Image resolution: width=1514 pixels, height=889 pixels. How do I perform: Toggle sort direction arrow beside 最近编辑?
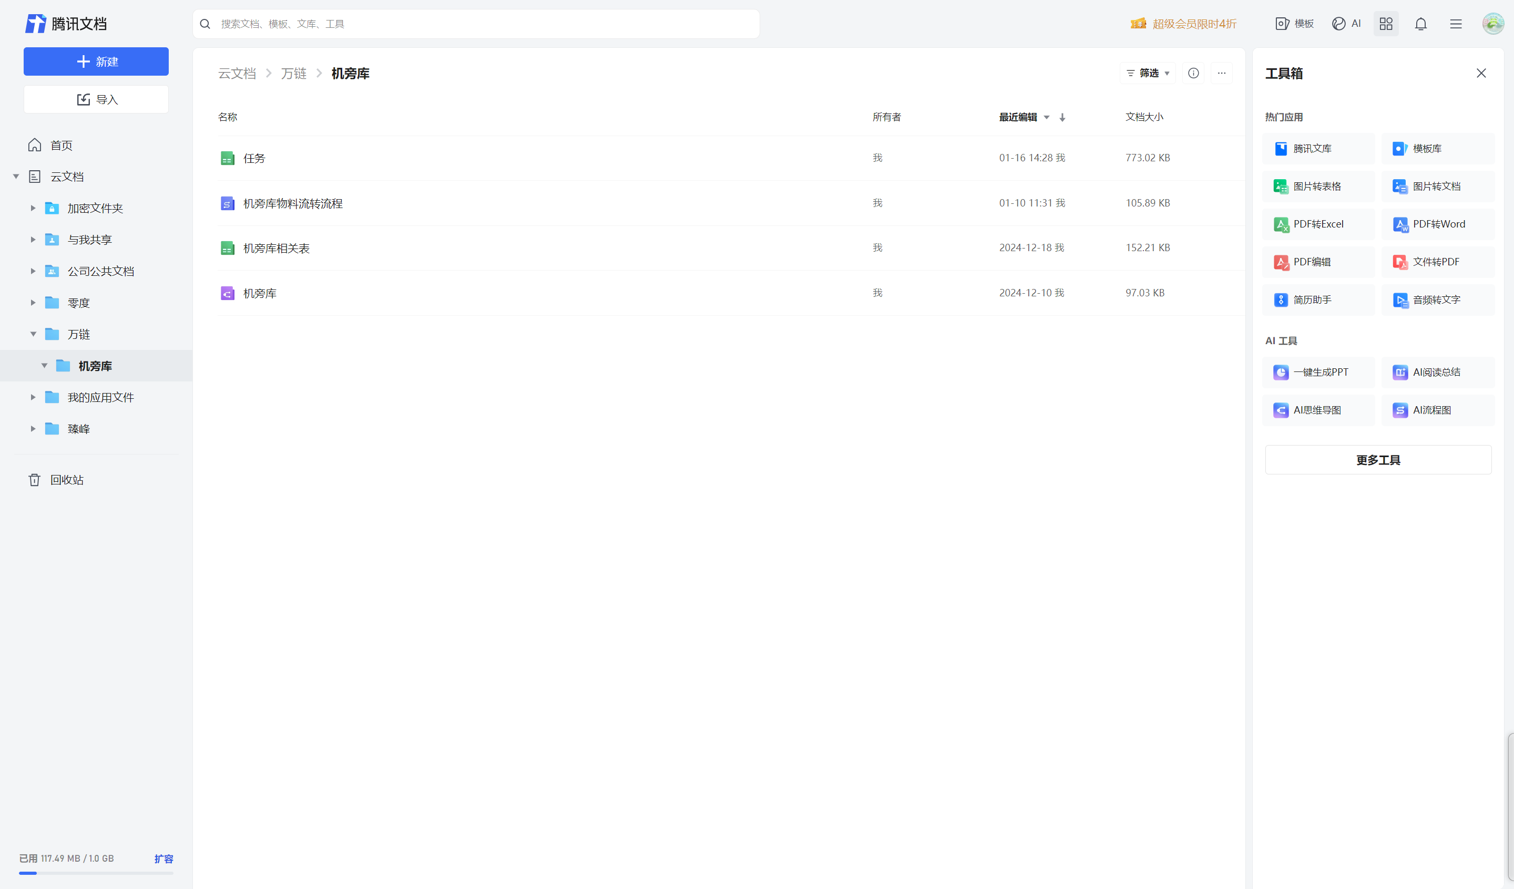coord(1062,118)
